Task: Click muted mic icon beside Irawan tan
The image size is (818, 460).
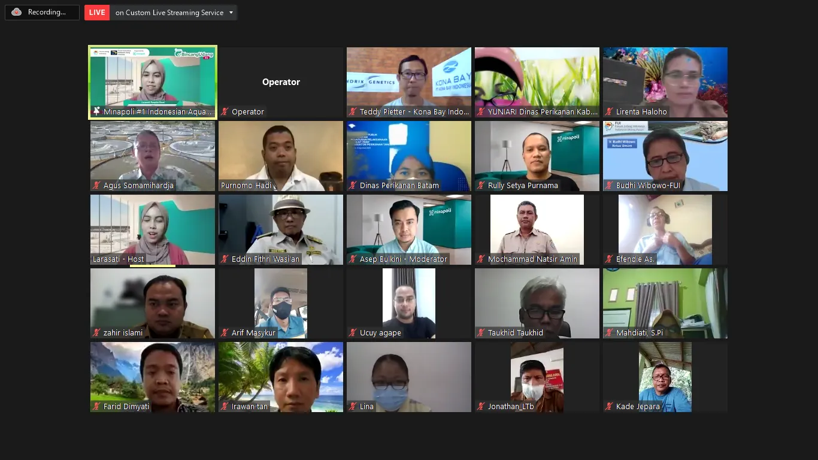Action: pos(225,406)
